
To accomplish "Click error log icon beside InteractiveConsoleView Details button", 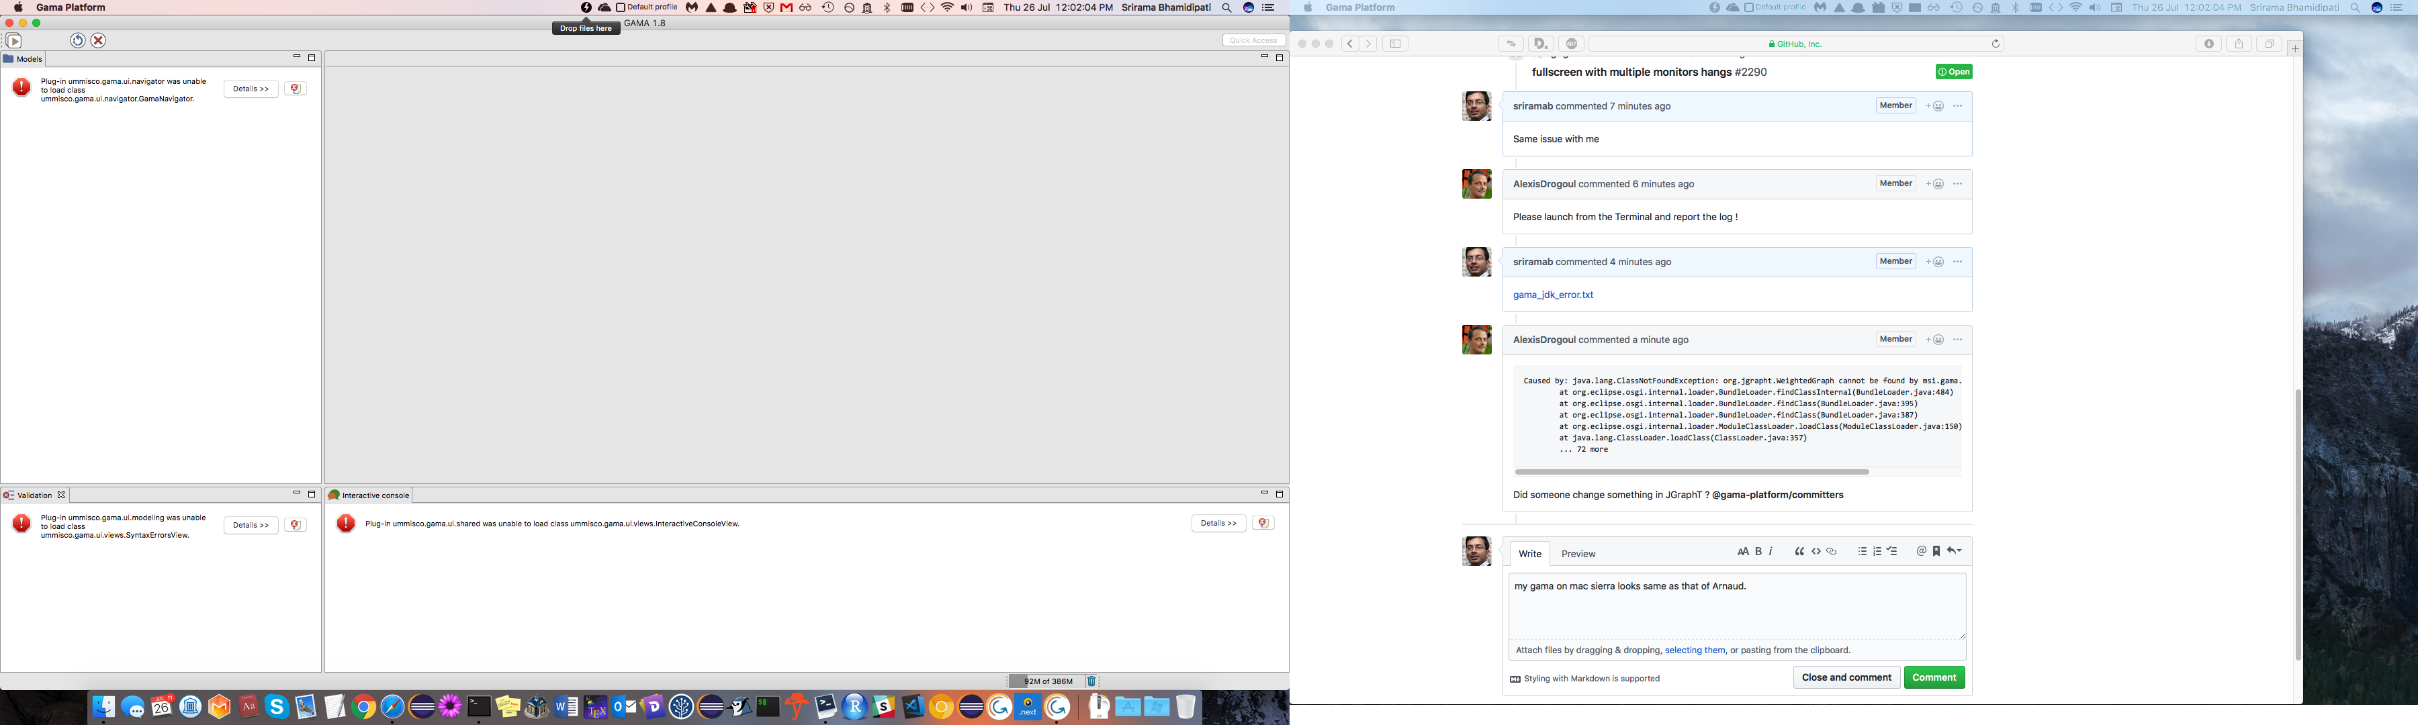I will [x=1263, y=524].
